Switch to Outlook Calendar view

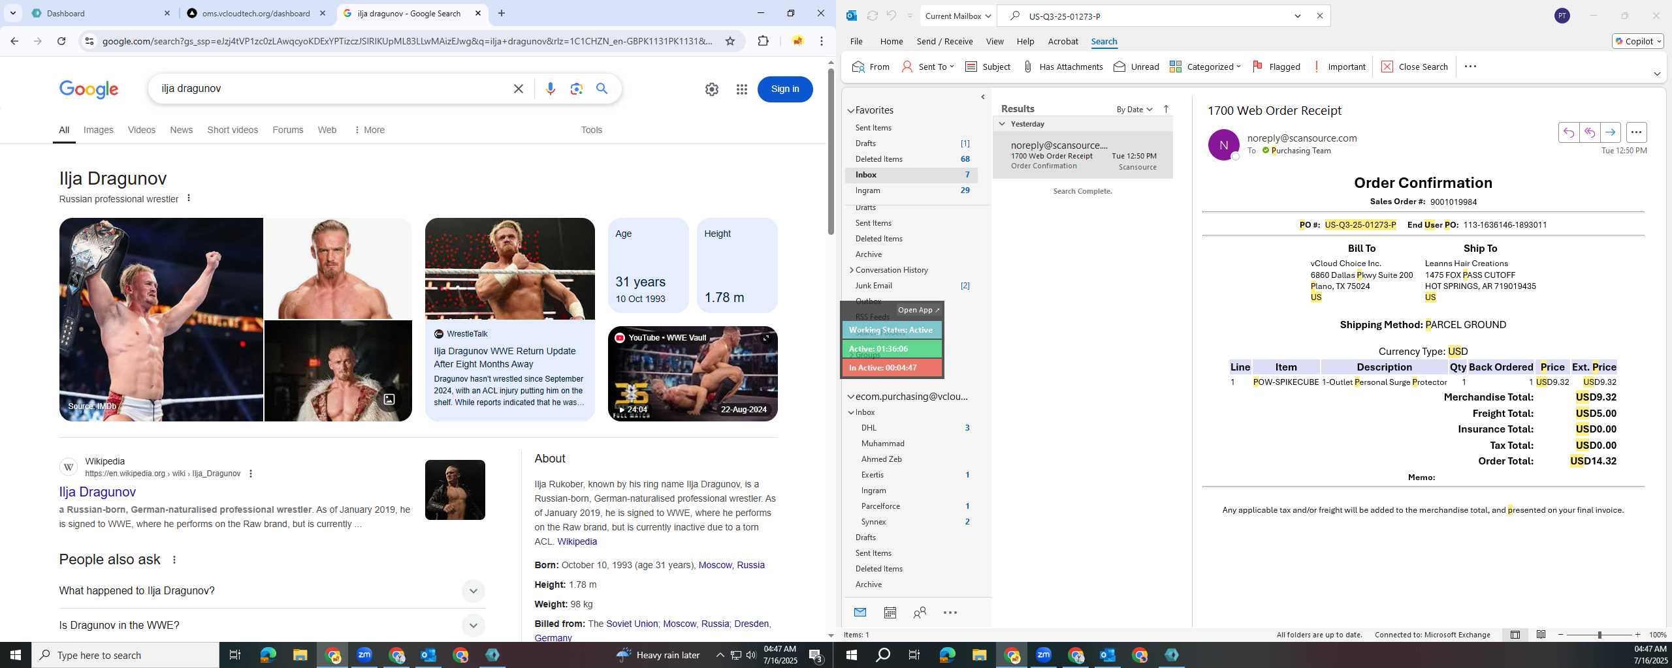tap(890, 613)
